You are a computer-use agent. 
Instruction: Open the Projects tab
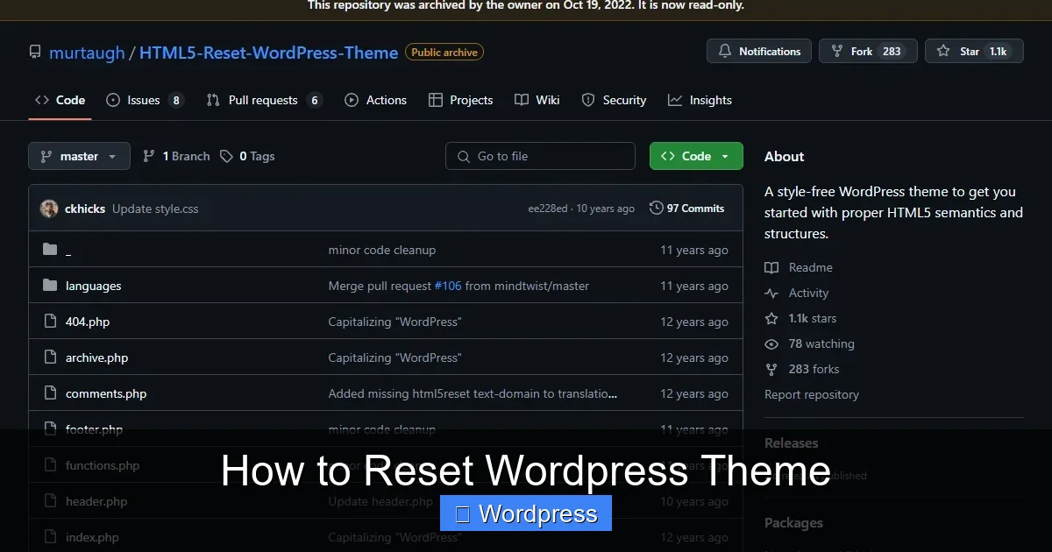(x=460, y=100)
